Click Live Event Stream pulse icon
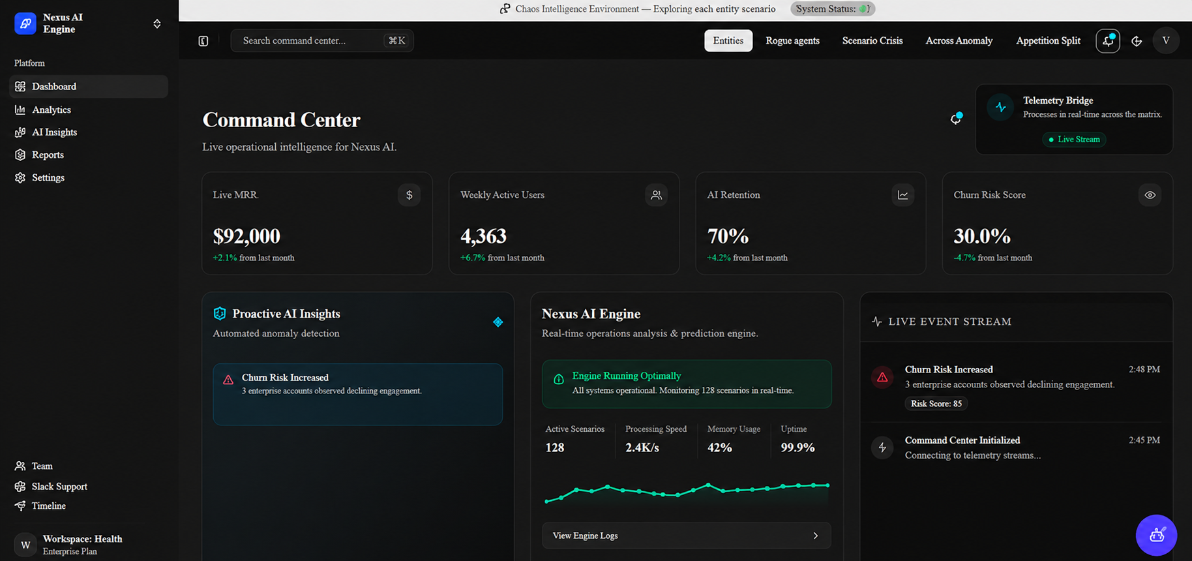1192x561 pixels. [x=877, y=321]
